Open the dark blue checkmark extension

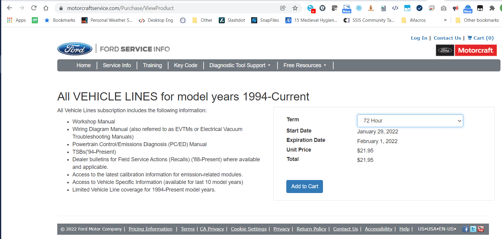pos(419,8)
